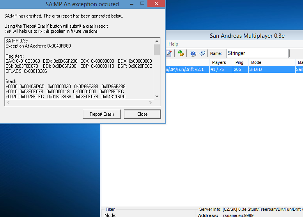Maximize the SA:MP exception dialog
This screenshot has width=303, height=217.
[x=142, y=4]
